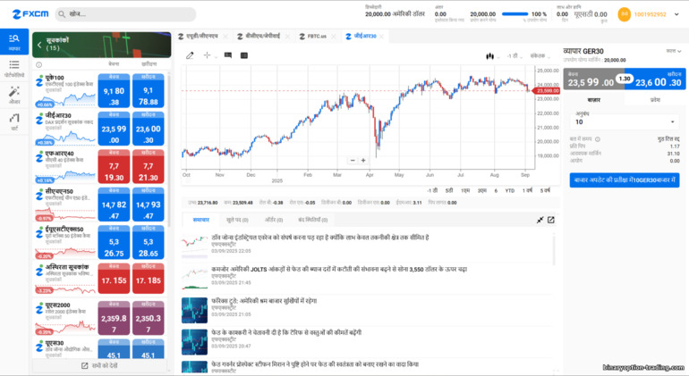Close the first chart tab
The height and width of the screenshot is (376, 689).
[x=225, y=37]
